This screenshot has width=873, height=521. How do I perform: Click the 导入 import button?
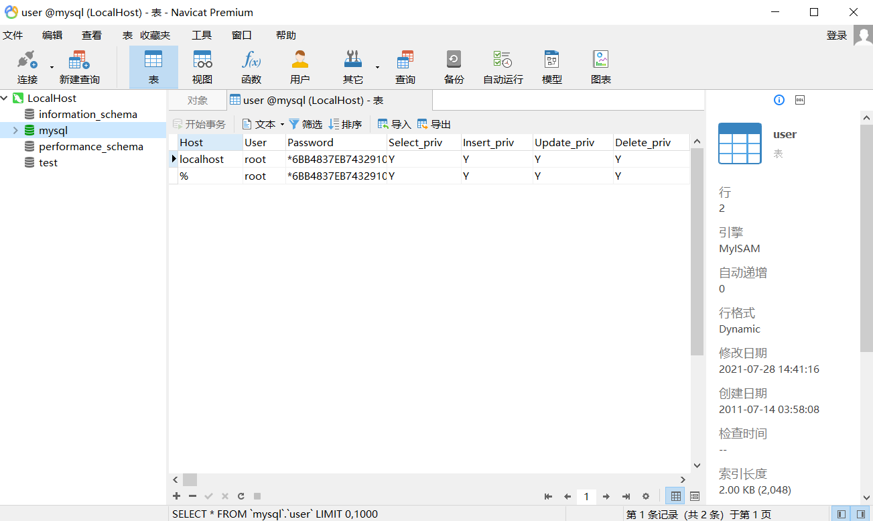395,124
